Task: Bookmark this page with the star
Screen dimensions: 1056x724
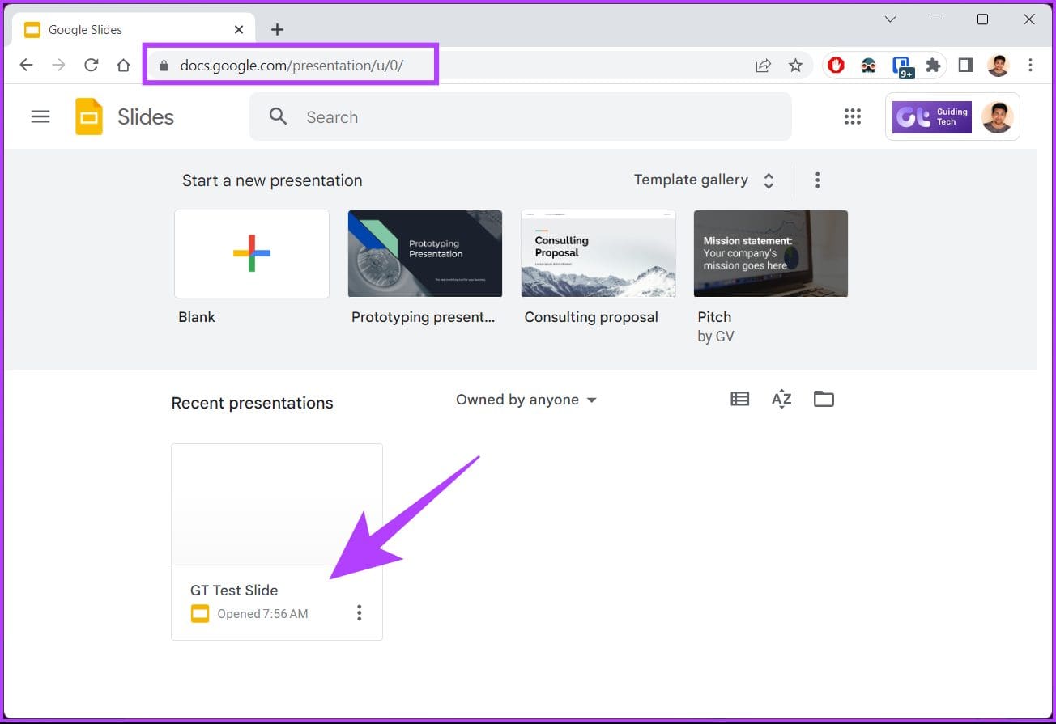Action: click(x=795, y=66)
